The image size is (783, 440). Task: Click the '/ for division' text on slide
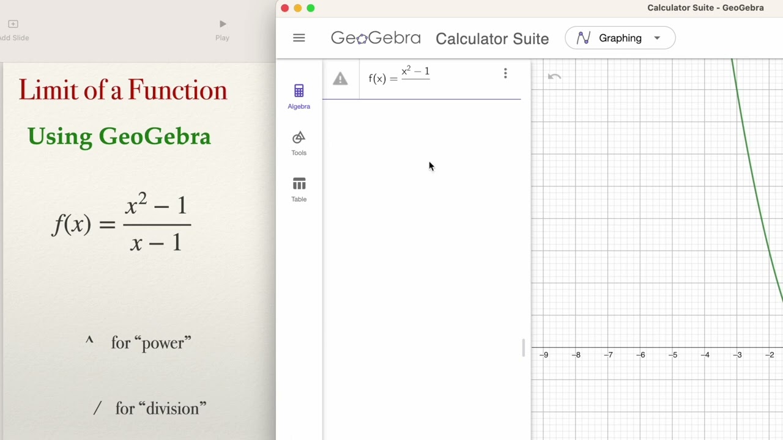coord(150,408)
